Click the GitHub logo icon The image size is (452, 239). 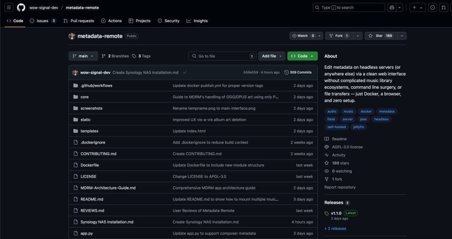pos(21,8)
